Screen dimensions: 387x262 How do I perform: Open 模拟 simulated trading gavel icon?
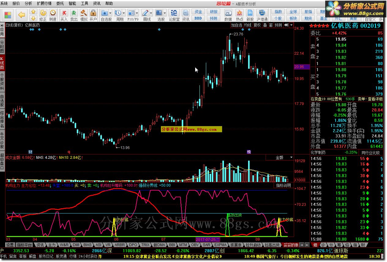84,15
